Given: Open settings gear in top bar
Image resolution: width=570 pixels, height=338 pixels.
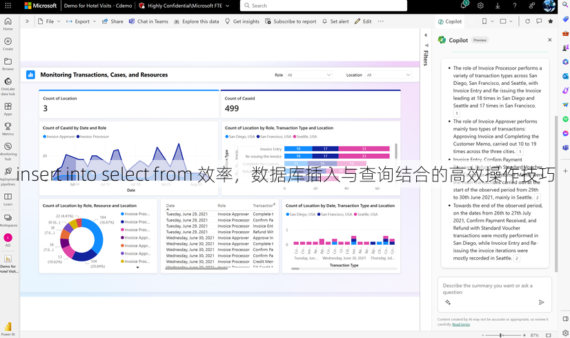Looking at the screenshot, I should 480,6.
